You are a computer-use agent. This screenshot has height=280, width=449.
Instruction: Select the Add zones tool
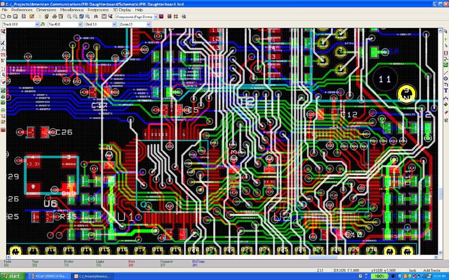[446, 65]
